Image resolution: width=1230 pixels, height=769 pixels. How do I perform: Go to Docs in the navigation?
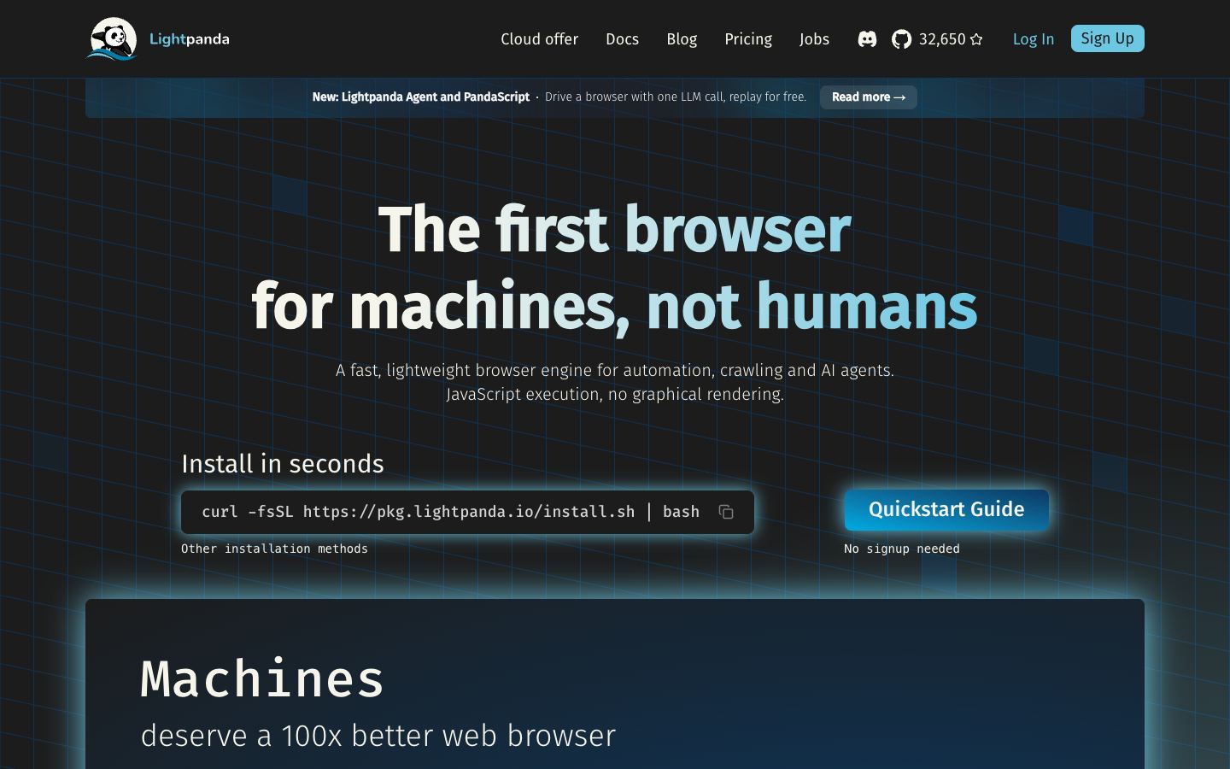point(622,39)
